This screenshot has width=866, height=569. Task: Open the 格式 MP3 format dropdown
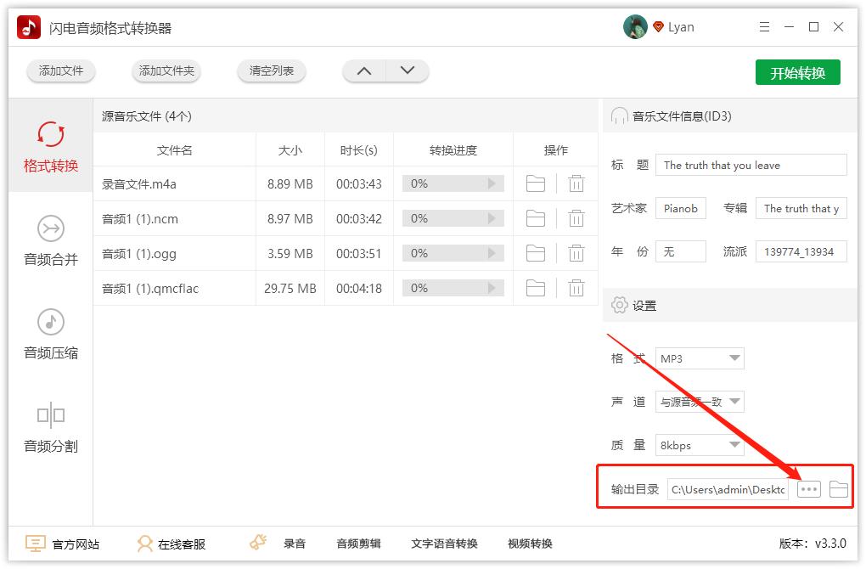pyautogui.click(x=700, y=358)
